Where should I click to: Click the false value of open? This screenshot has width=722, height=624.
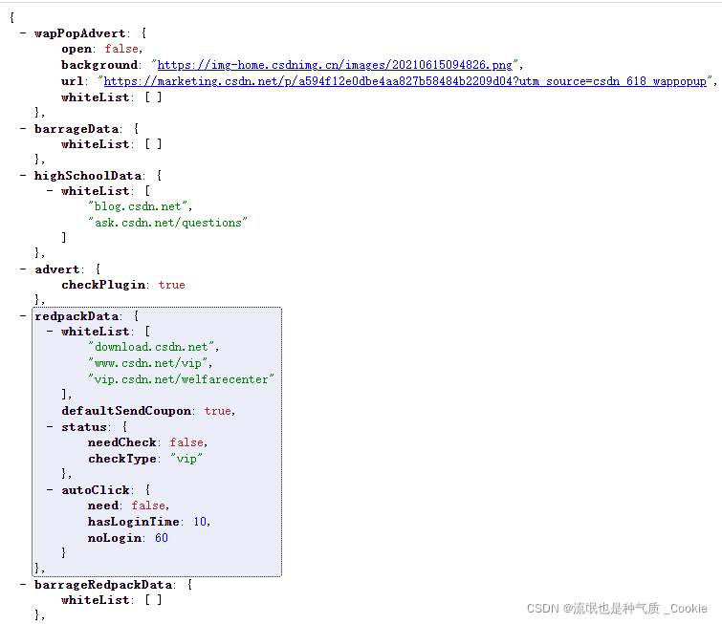click(121, 49)
